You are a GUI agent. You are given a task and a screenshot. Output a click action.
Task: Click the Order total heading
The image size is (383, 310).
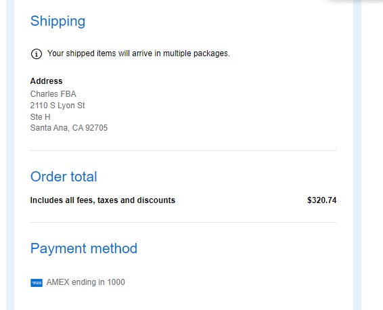pos(64,177)
